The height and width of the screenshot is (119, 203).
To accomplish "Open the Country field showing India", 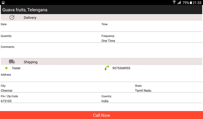I will [x=151, y=101].
